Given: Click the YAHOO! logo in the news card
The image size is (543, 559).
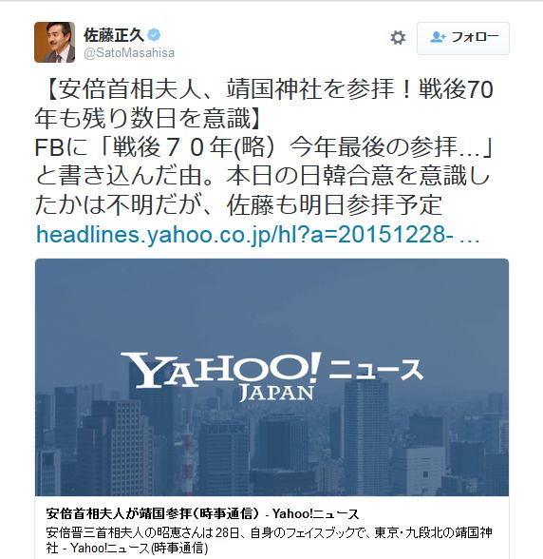Looking at the screenshot, I should pyautogui.click(x=221, y=369).
